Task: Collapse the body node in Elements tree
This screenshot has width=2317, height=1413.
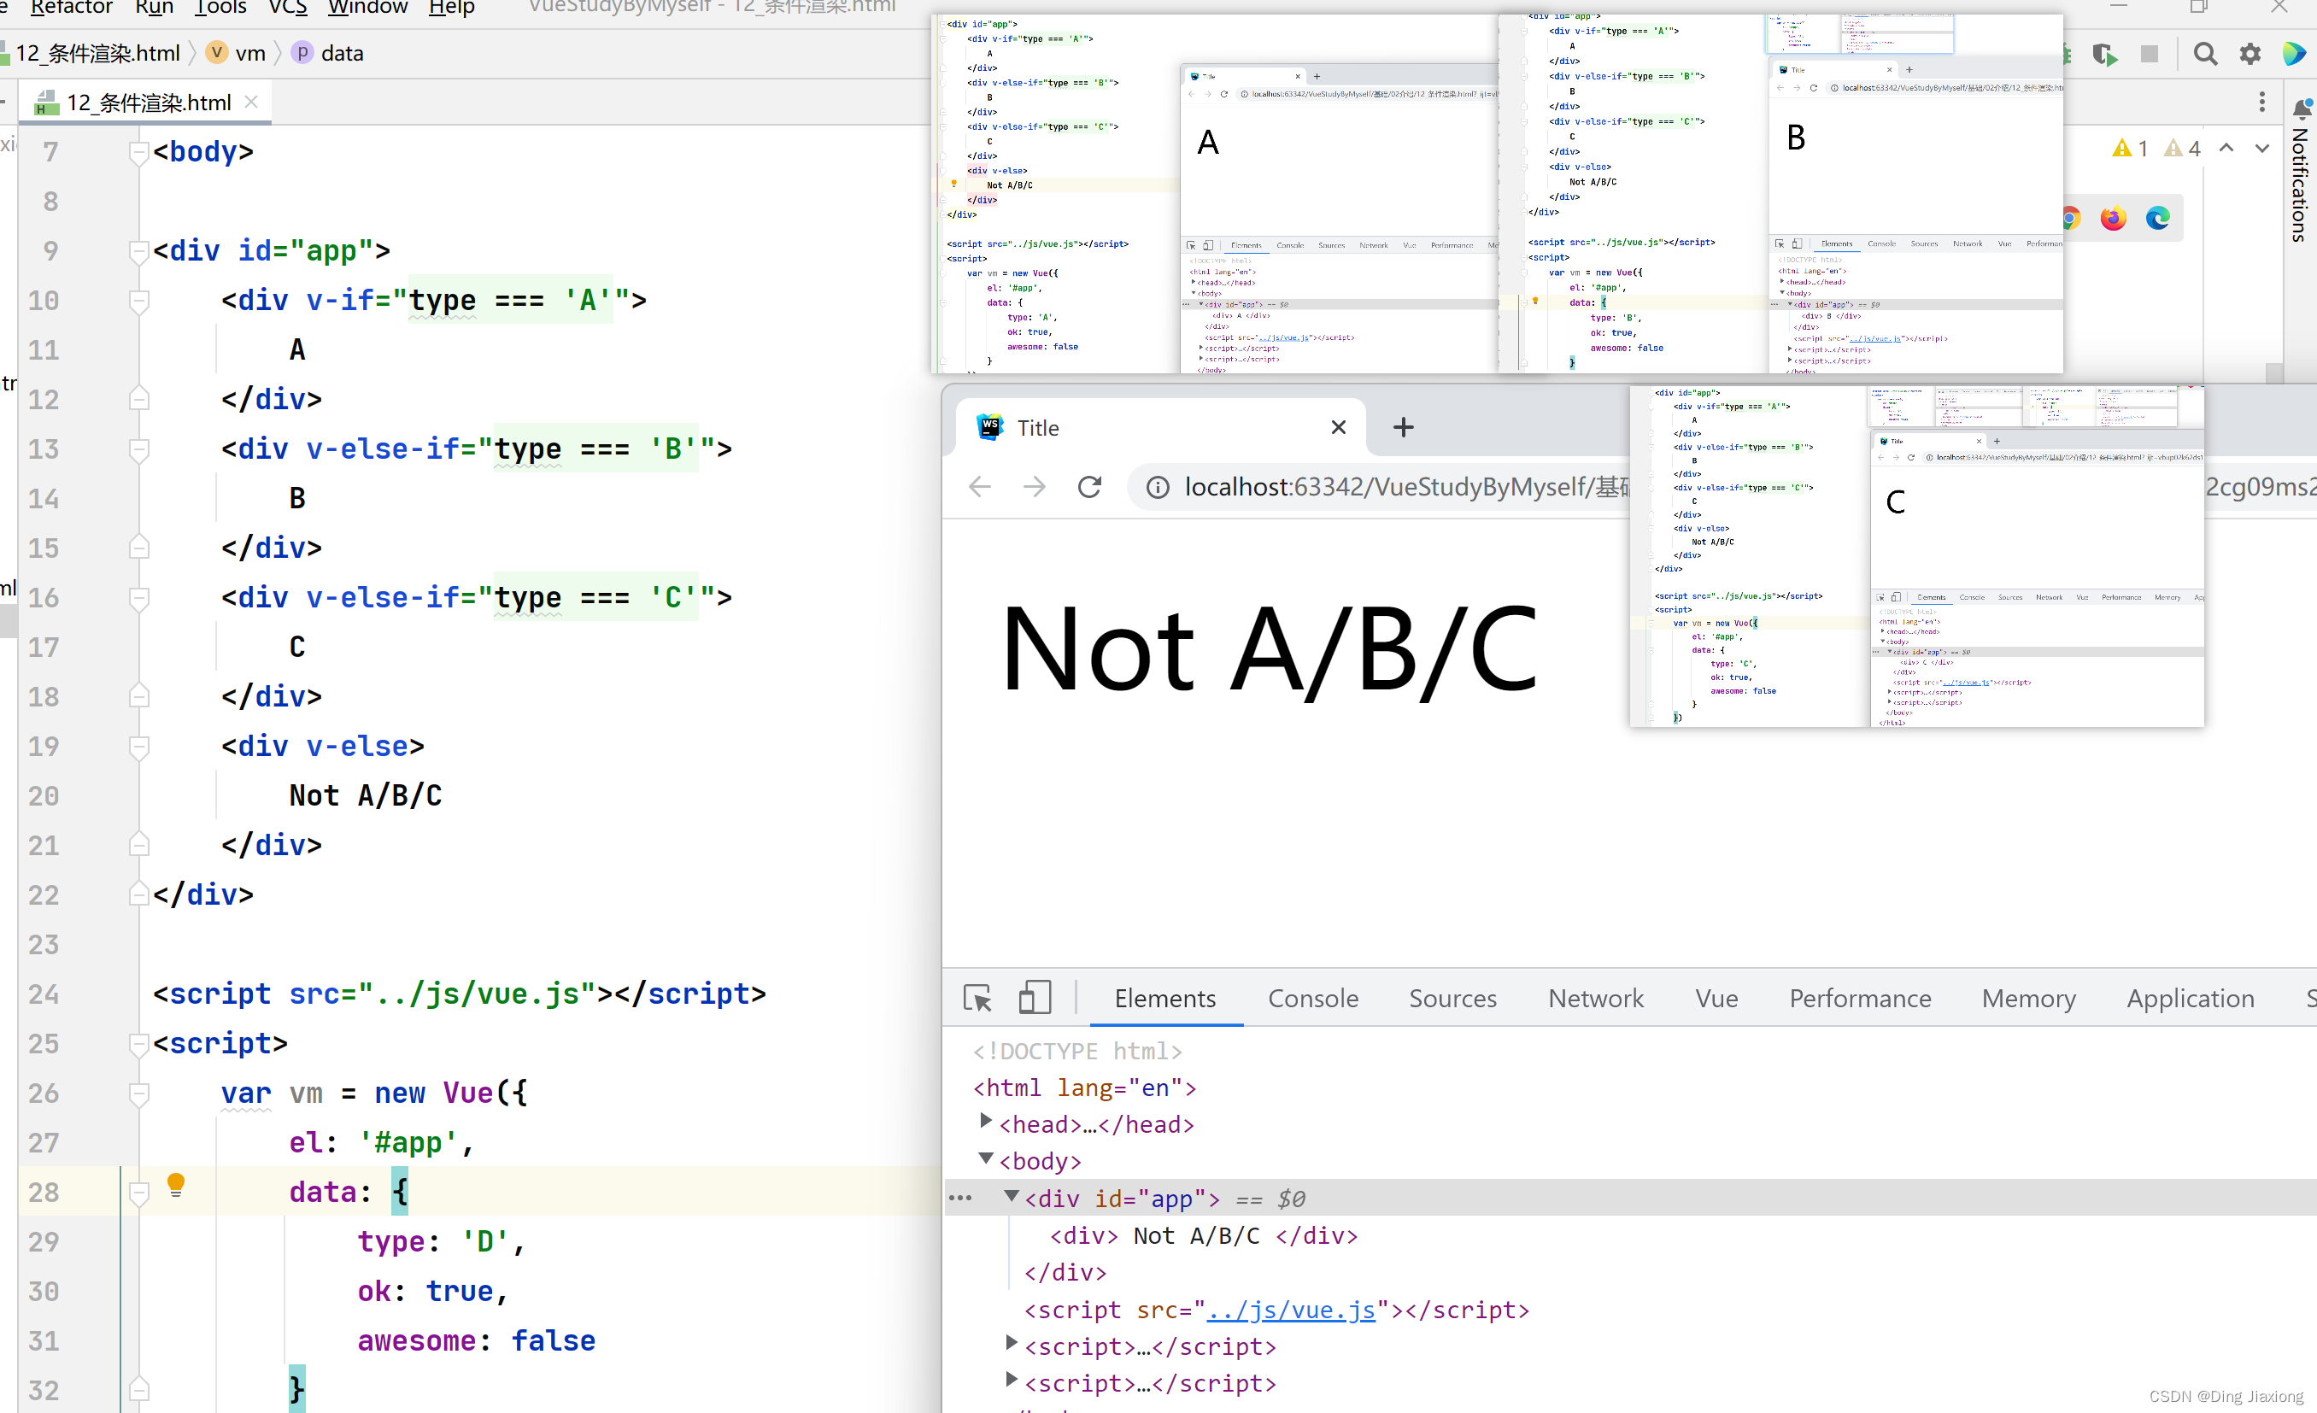Action: coord(985,1158)
